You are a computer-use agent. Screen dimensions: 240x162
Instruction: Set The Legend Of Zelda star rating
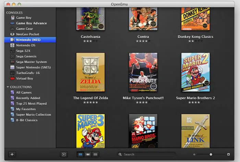[x=91, y=102]
